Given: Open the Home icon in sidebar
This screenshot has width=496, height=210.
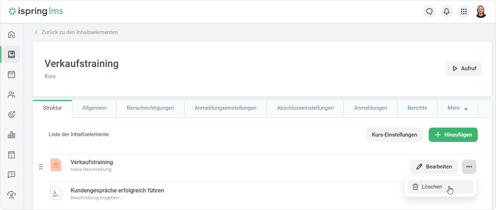Looking at the screenshot, I should coord(11,34).
